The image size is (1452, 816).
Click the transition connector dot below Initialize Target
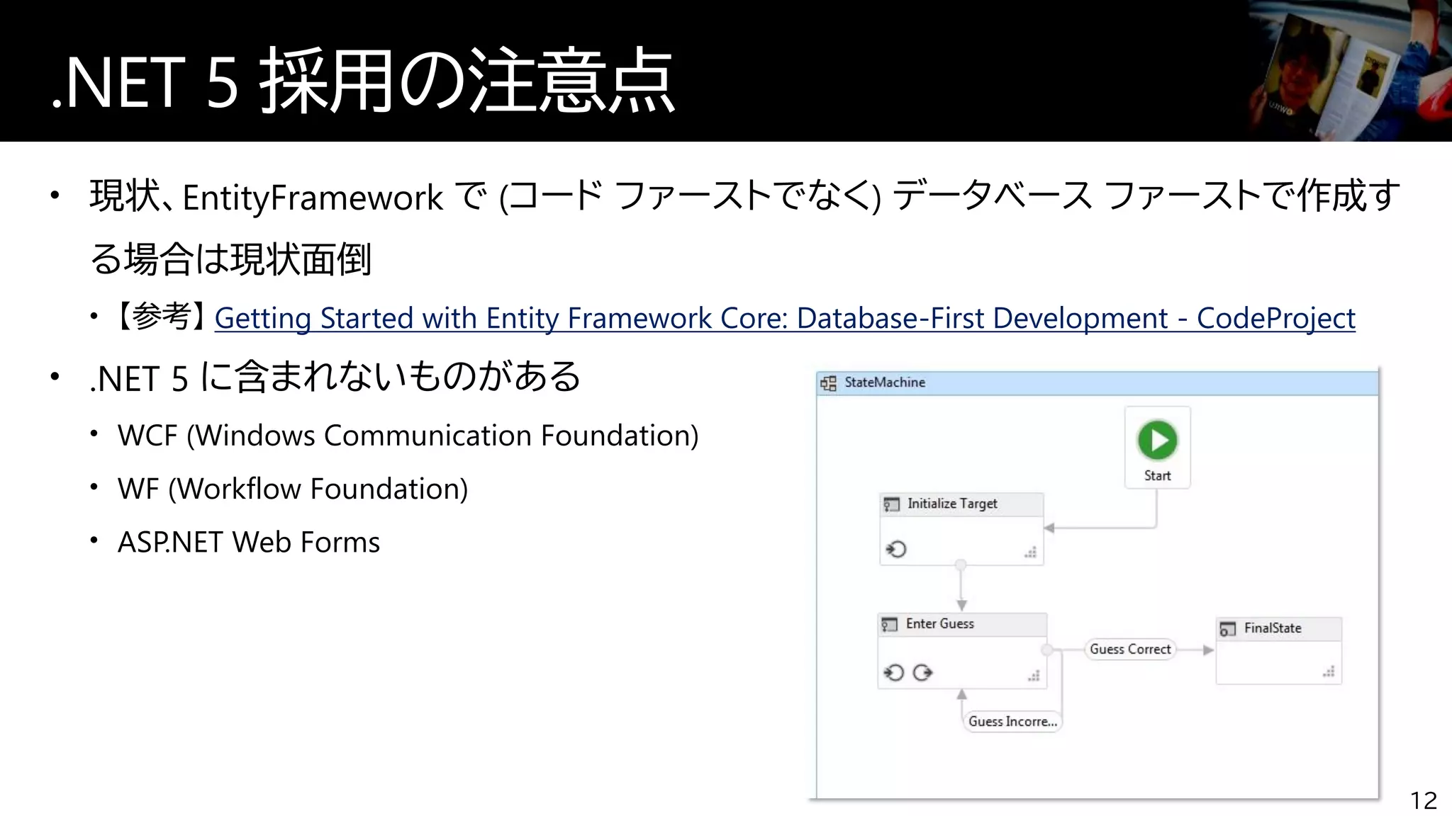pos(961,565)
